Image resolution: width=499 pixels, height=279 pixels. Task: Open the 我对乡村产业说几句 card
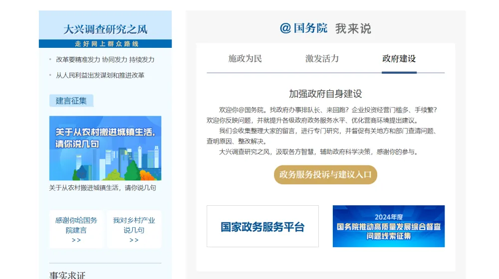click(x=134, y=225)
